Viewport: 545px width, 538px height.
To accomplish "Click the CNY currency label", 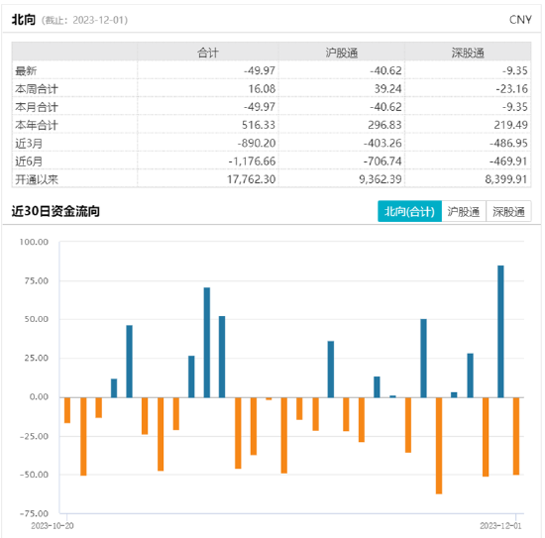I will [520, 20].
